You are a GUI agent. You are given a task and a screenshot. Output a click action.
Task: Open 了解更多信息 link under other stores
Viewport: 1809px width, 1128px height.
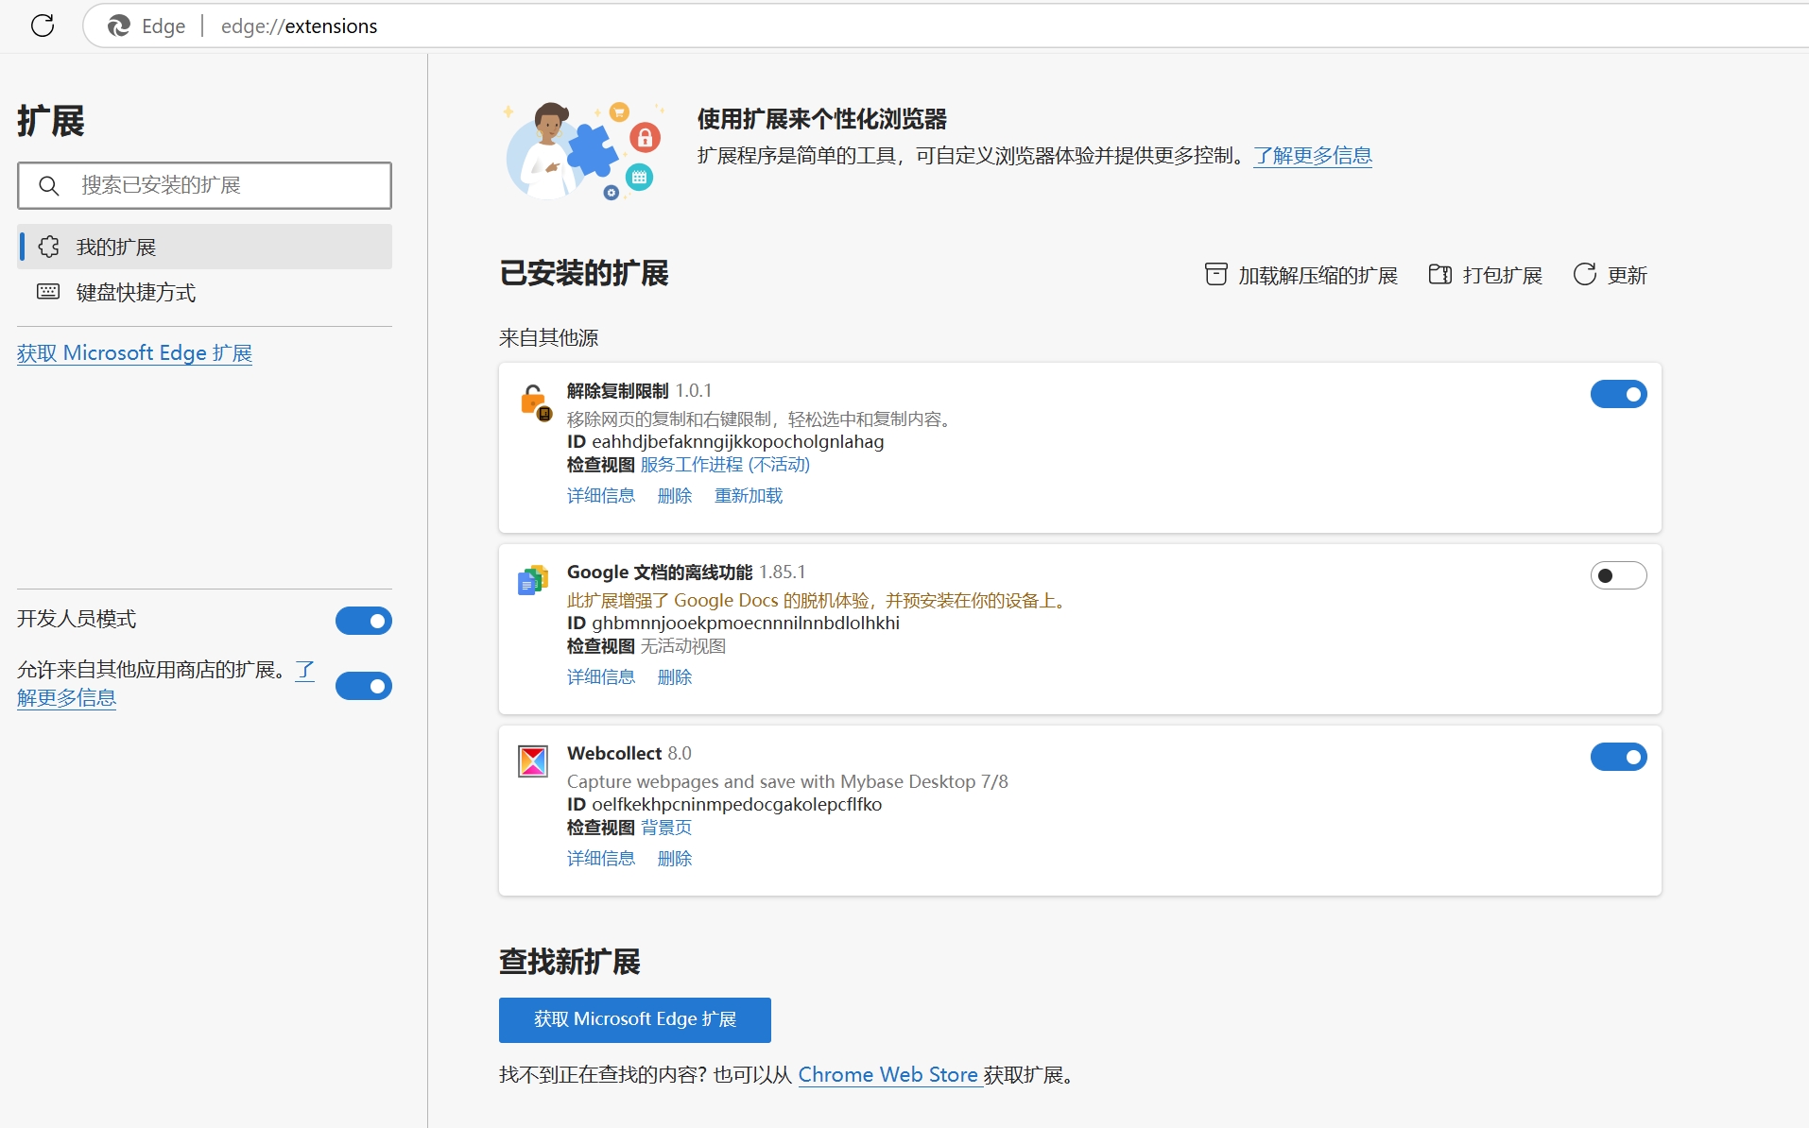pos(66,698)
